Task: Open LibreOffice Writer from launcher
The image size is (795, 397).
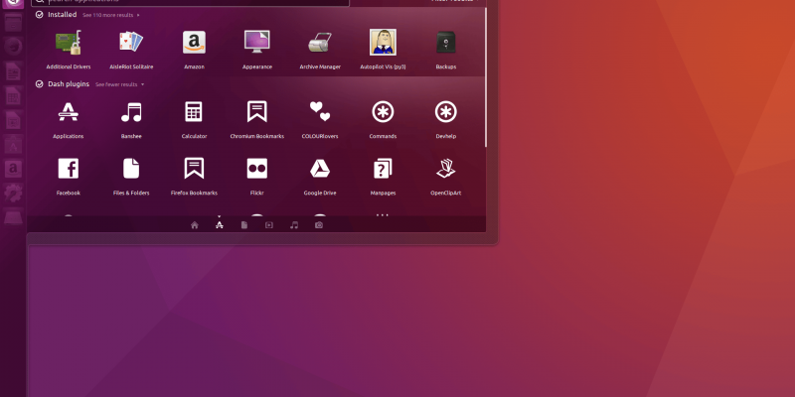Action: click(13, 71)
